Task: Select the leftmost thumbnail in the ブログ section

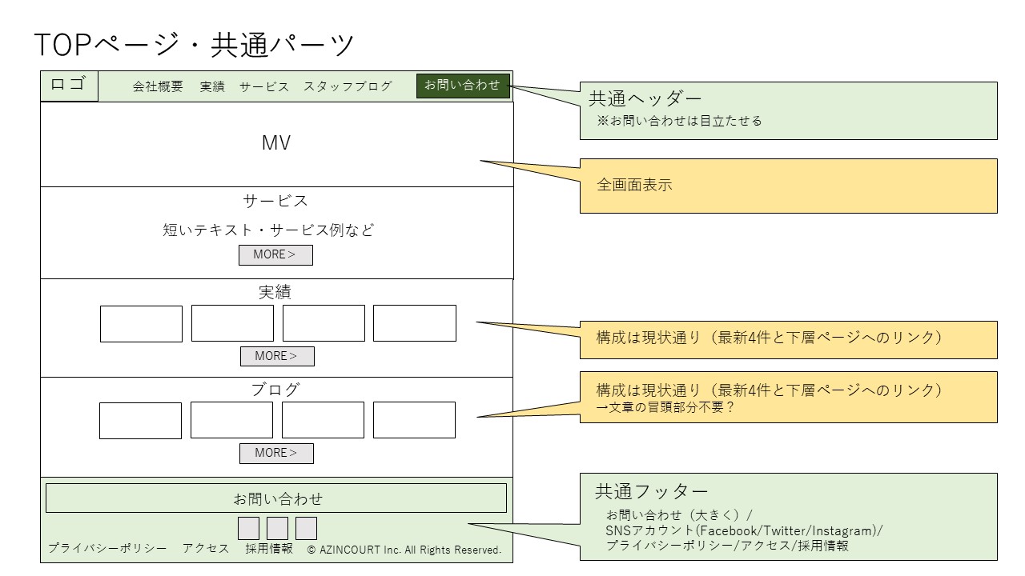Action: (140, 420)
